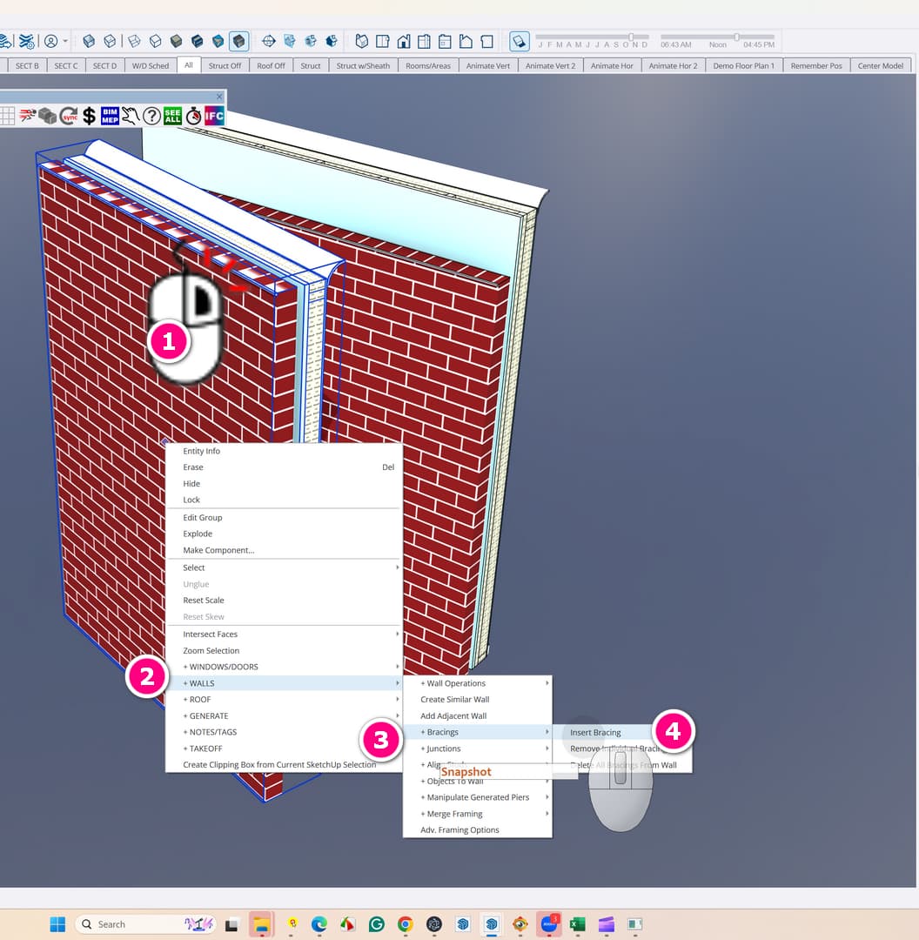Open Microsoft Edge from taskbar
Screen dimensions: 919x940
[319, 923]
